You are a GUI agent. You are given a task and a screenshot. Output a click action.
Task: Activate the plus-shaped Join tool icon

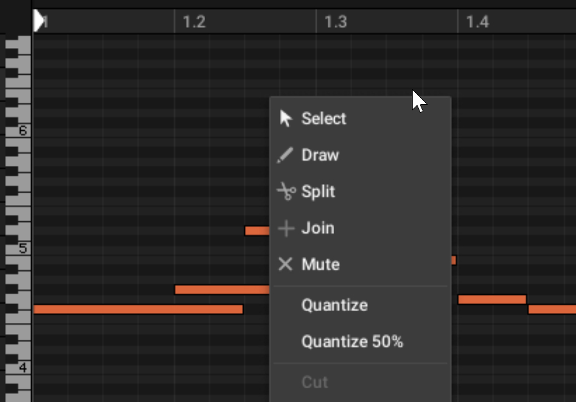tap(286, 228)
